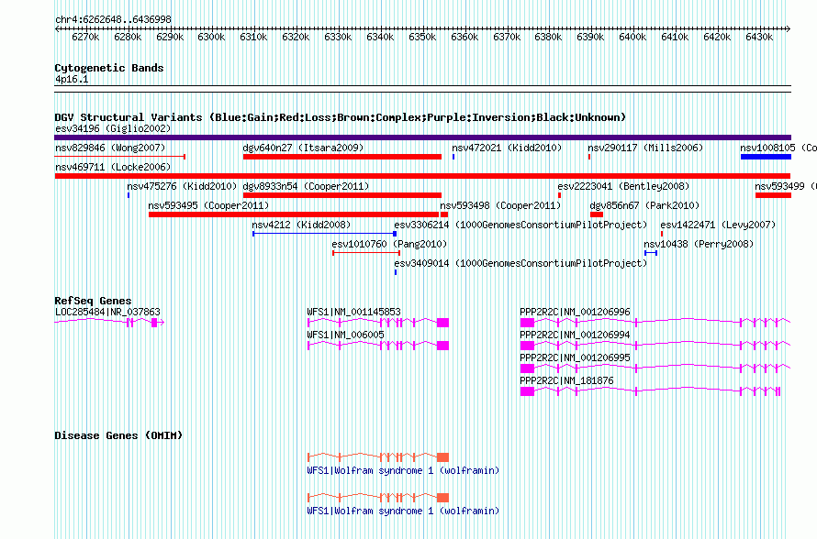Open the nsv472021 (Kidd2010) variant label
This screenshot has height=539, width=817.
507,148
